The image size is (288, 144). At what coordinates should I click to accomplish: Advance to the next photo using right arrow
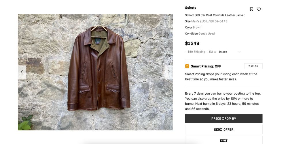point(169,72)
